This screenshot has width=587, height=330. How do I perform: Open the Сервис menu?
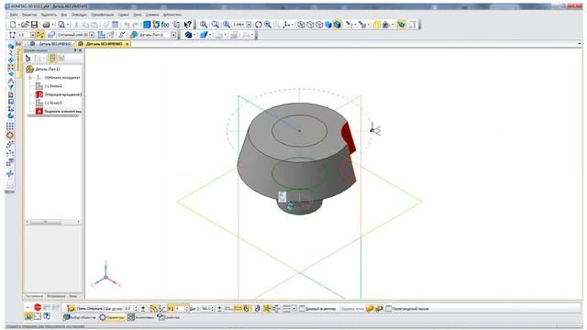[124, 15]
